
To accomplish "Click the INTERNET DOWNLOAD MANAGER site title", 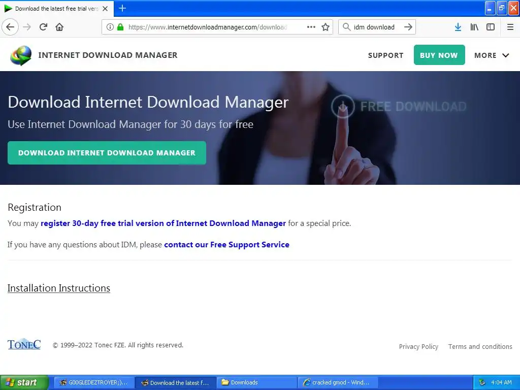I will (108, 55).
